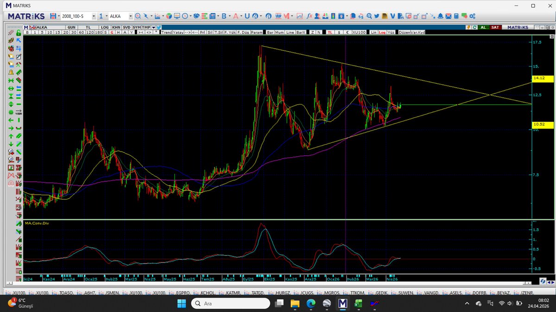Click the bell alarm icon
Image resolution: width=556 pixels, height=312 pixels.
(440, 16)
